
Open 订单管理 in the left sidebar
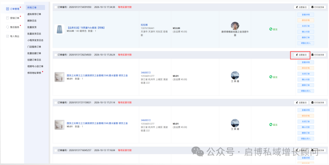(x=12, y=9)
